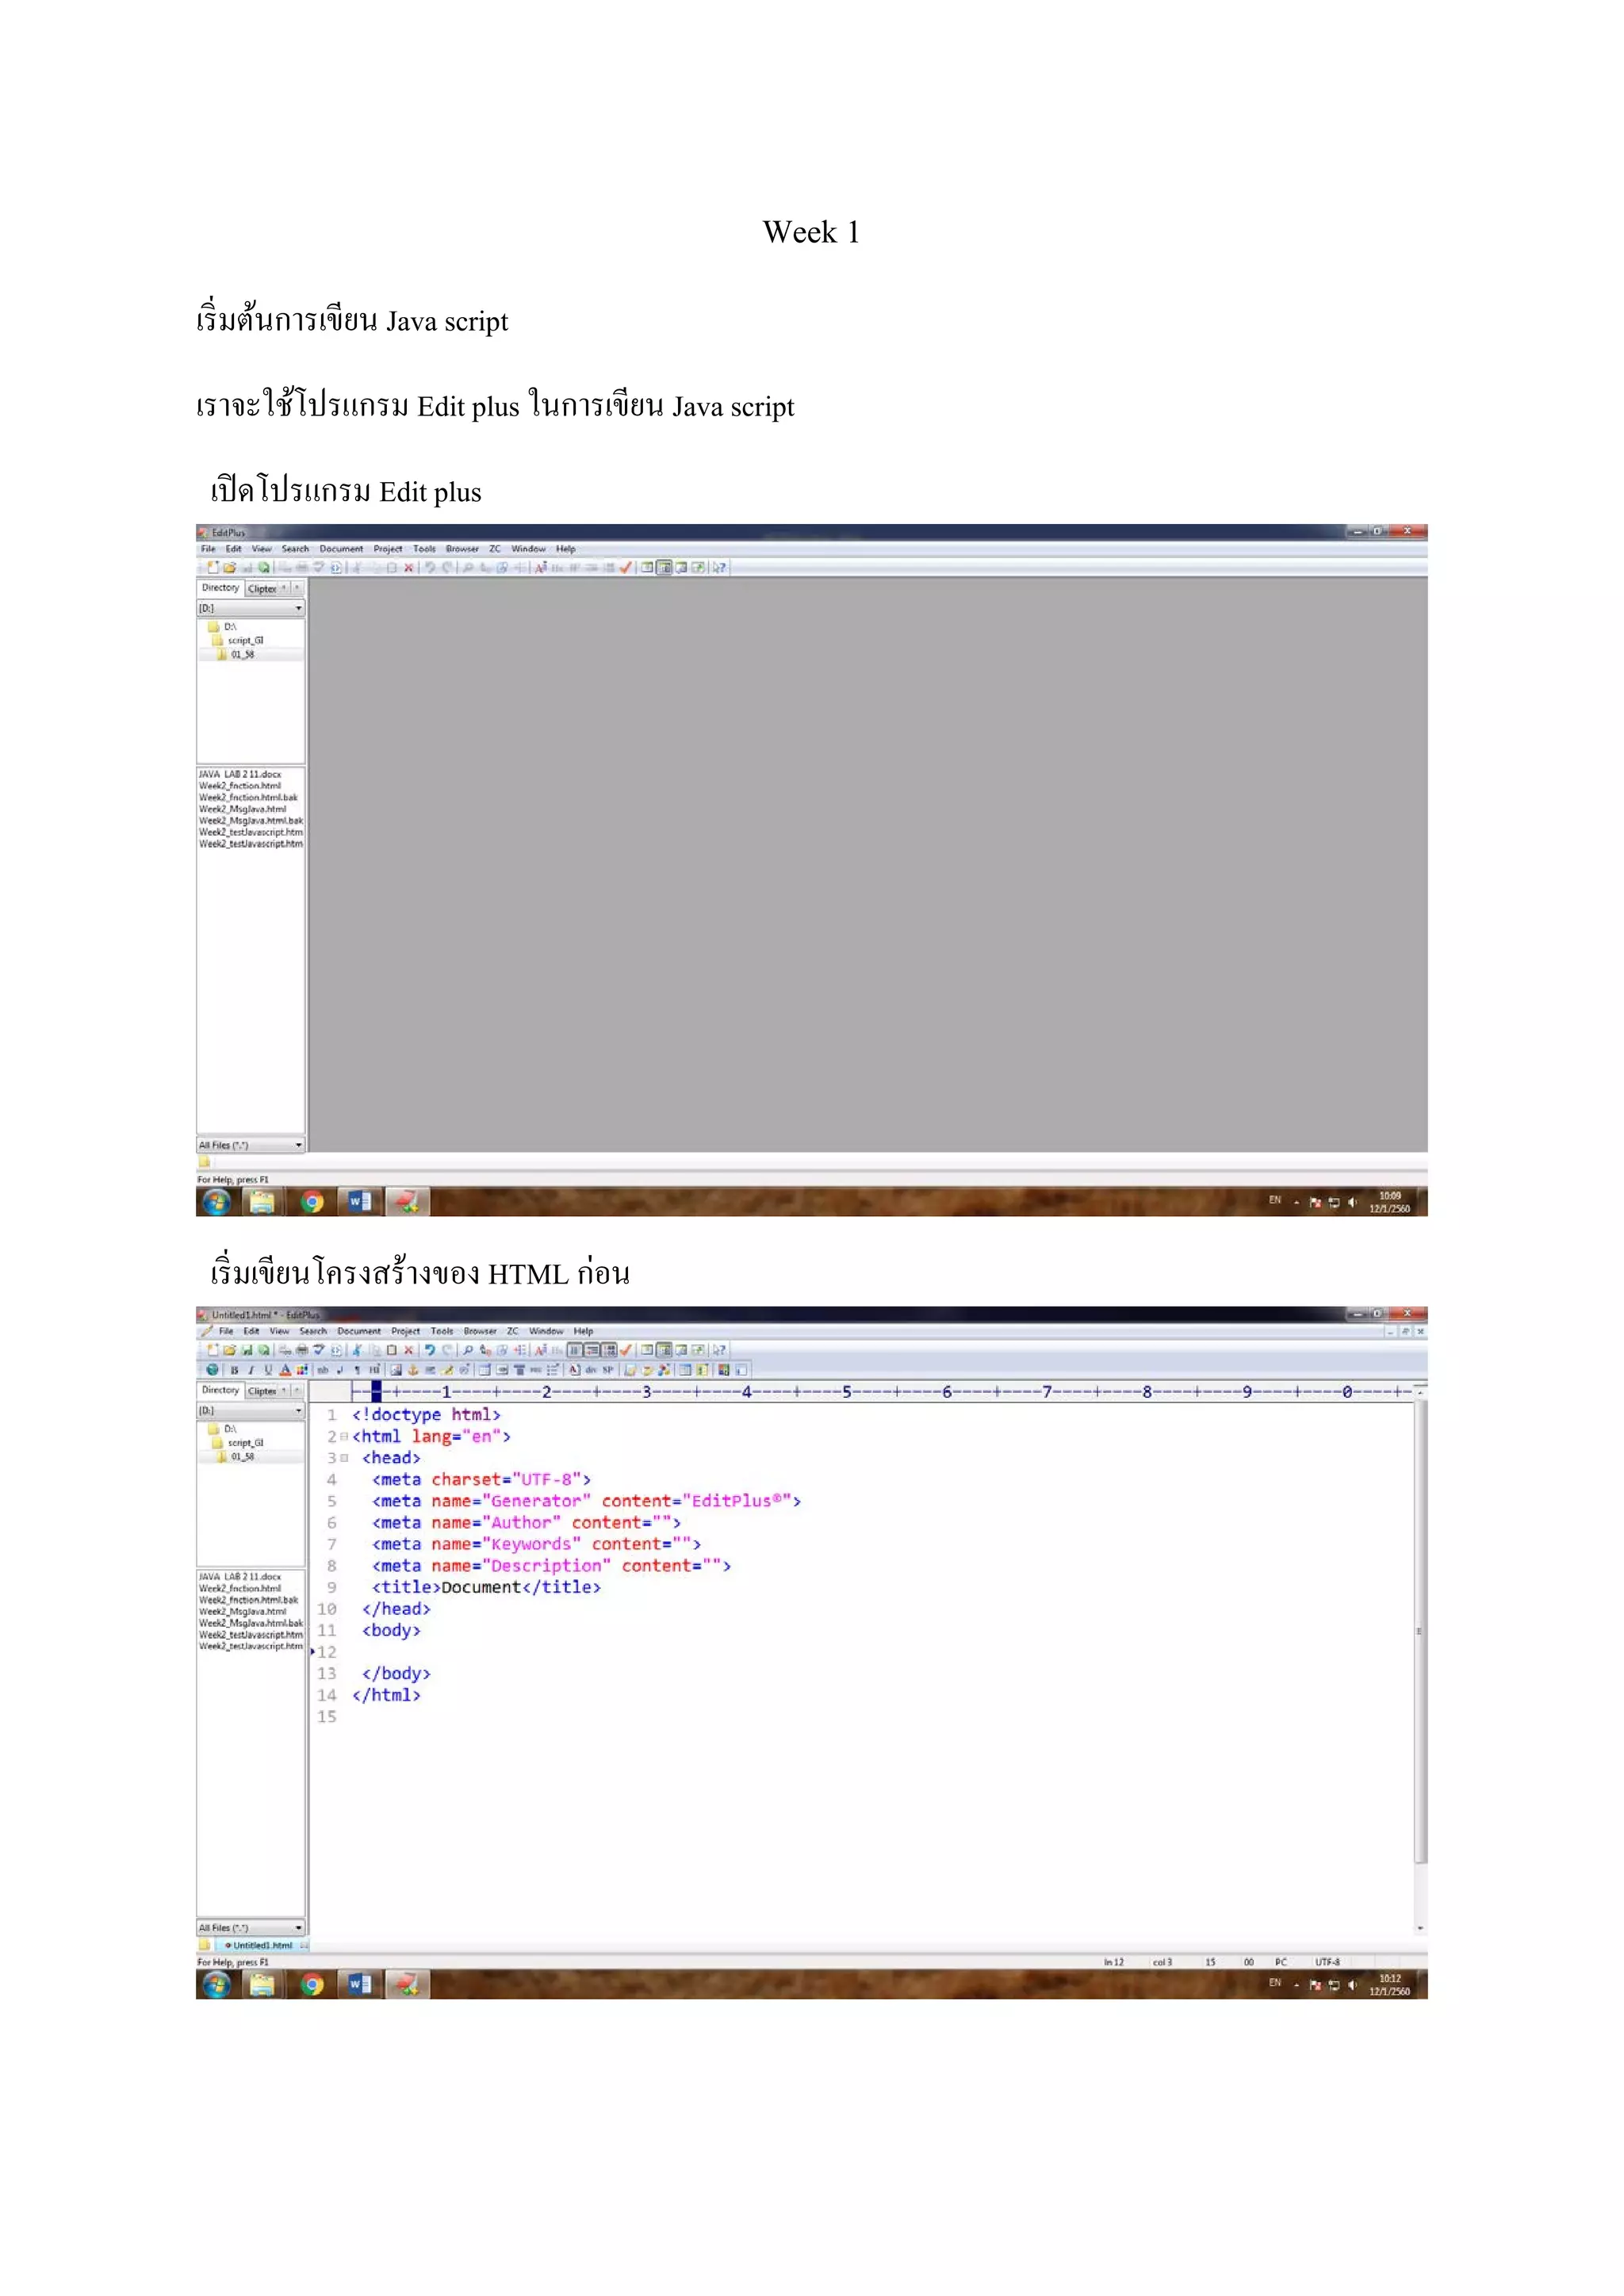Screen dimensions: 1624x2296
Task: Click red X Delete icon in empty EditPlus window
Action: click(409, 567)
